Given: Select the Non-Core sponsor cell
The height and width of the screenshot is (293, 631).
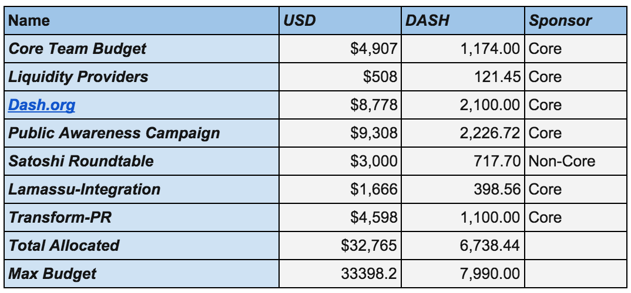Looking at the screenshot, I should 575,161.
